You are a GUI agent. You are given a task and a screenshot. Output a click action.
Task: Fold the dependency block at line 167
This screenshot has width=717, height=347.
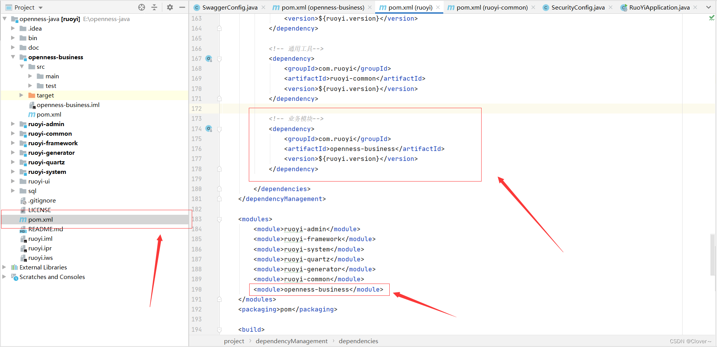(219, 59)
